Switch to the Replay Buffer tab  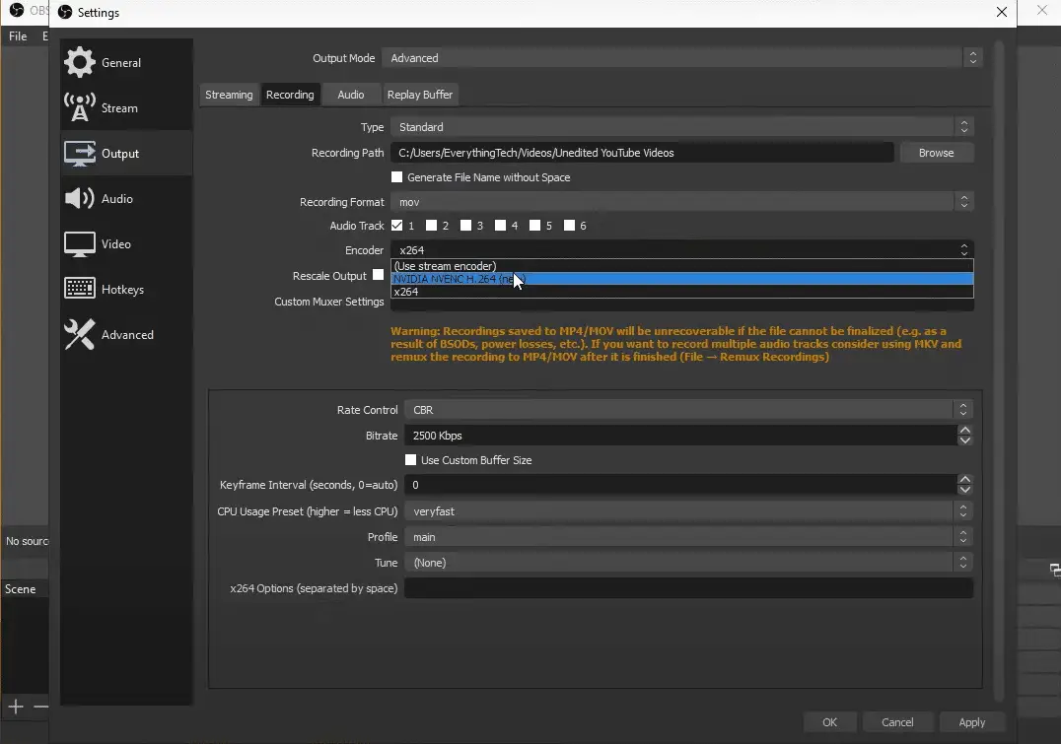click(x=420, y=94)
